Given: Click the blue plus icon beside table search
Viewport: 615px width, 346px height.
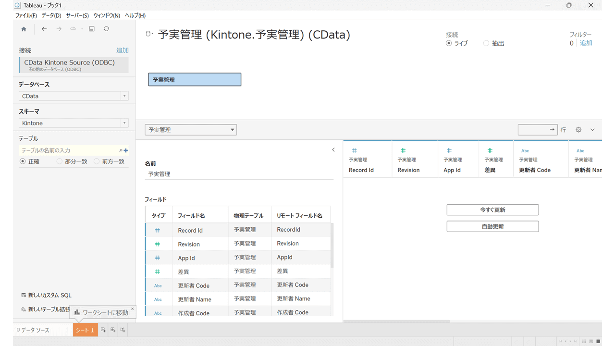Looking at the screenshot, I should 126,150.
